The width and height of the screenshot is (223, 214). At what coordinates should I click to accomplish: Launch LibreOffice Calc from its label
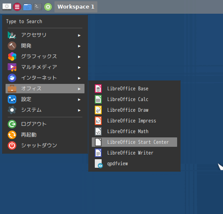(x=128, y=99)
